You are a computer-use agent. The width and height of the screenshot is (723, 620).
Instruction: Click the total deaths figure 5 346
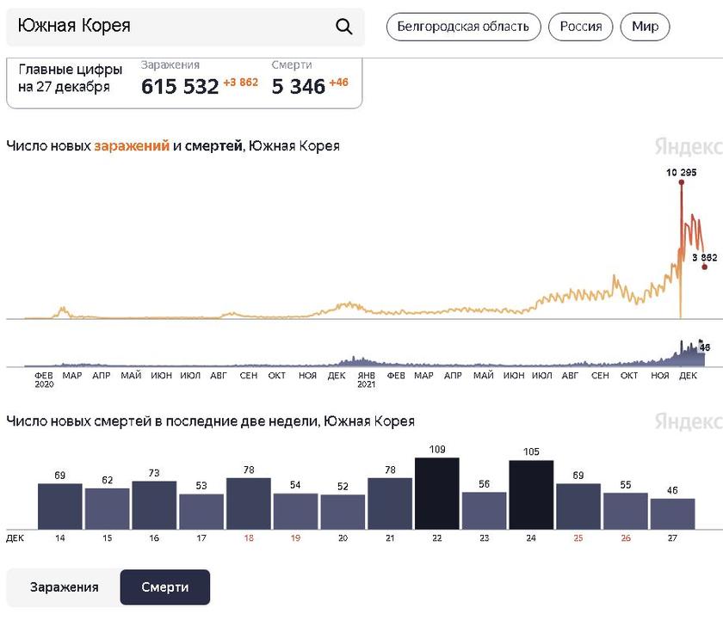[298, 87]
